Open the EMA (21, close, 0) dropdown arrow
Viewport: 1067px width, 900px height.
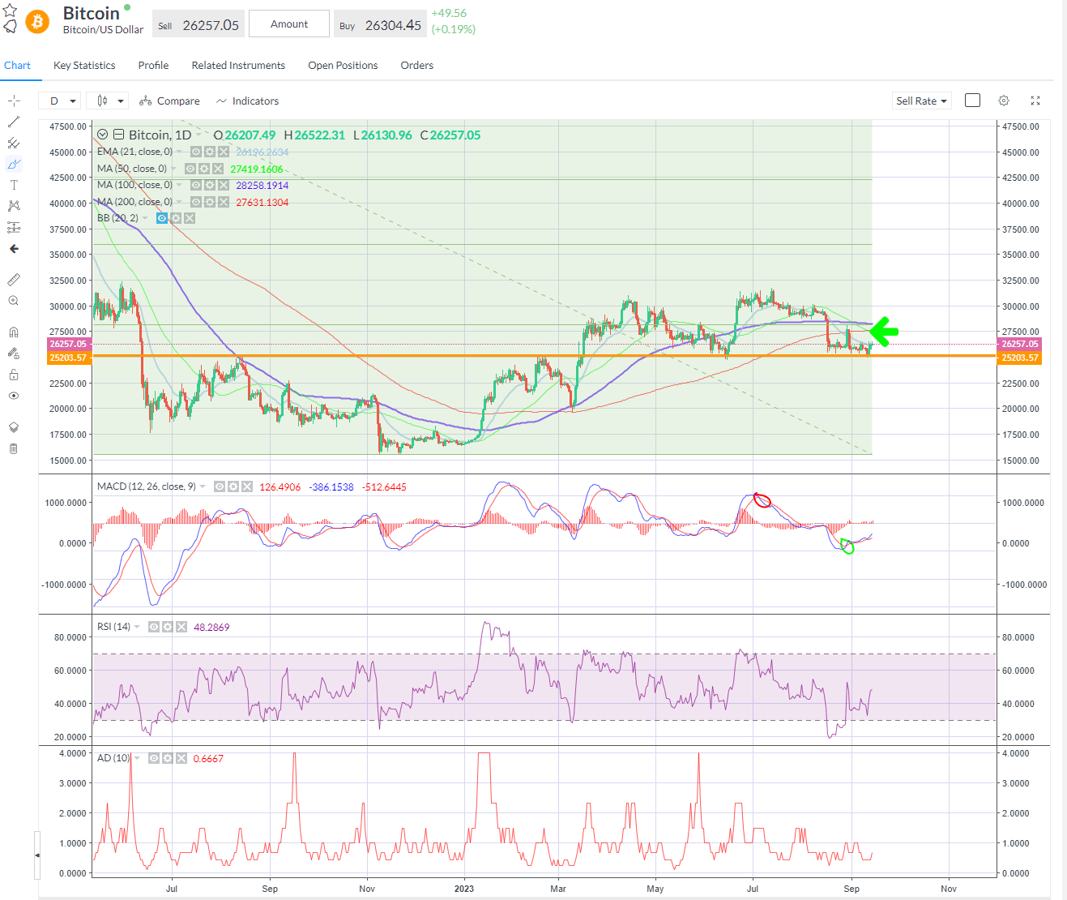pos(179,152)
